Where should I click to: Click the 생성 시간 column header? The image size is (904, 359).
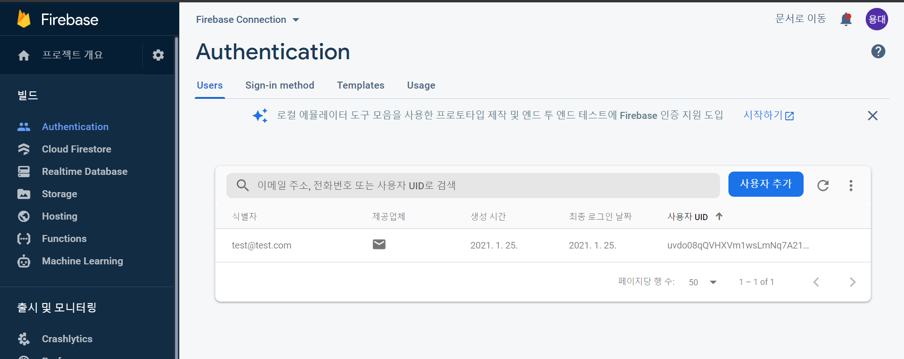488,216
